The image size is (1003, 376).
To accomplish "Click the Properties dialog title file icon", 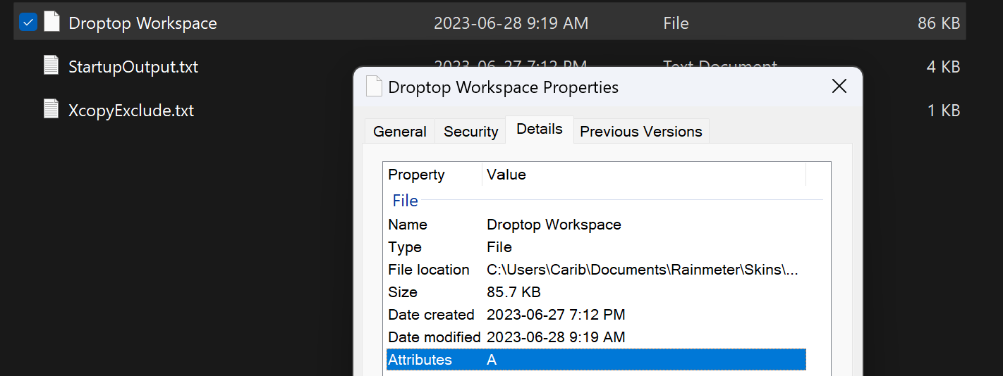I will (x=374, y=86).
